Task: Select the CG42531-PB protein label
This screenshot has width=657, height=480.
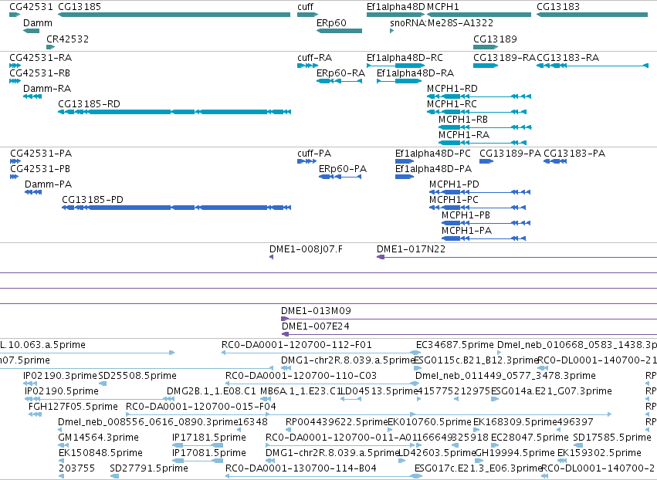Action: click(x=40, y=169)
